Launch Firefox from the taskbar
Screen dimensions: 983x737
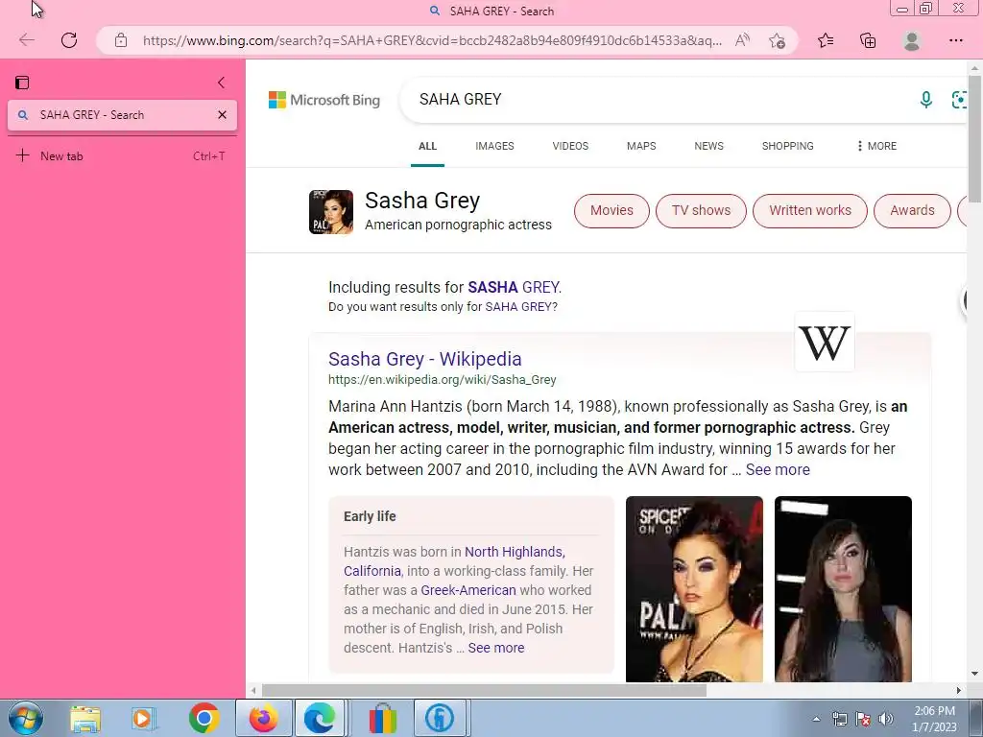(x=263, y=719)
